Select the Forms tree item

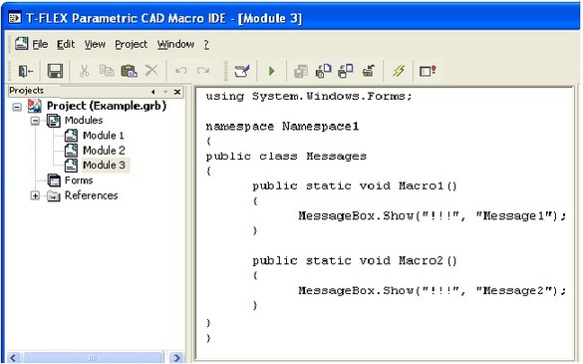click(x=79, y=181)
